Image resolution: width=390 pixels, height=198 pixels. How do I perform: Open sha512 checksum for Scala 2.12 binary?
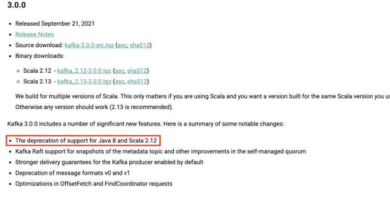pyautogui.click(x=137, y=71)
